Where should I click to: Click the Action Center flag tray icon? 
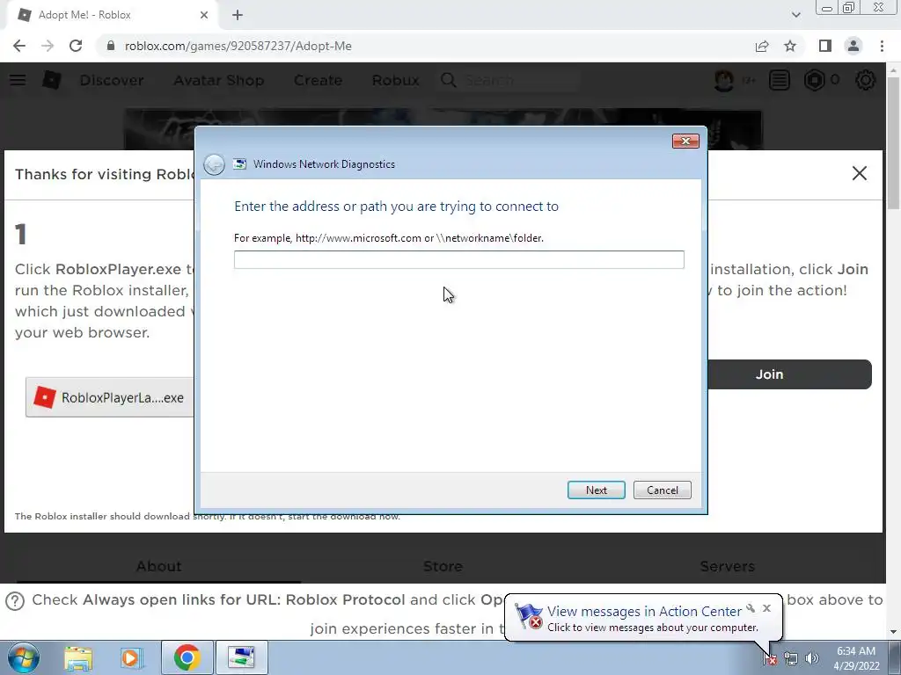pos(770,659)
